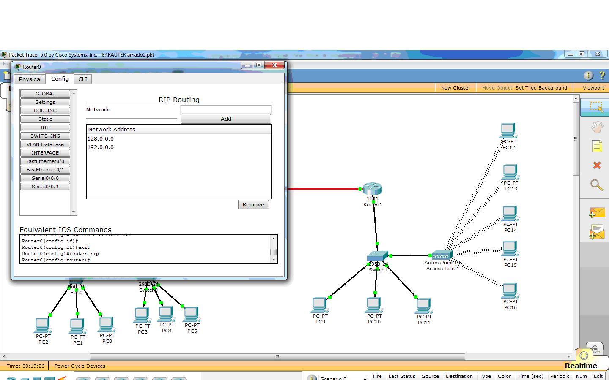Viewport: 609px width, 380px height.
Task: Click the Time 00:19:26 status readout
Action: (25, 366)
